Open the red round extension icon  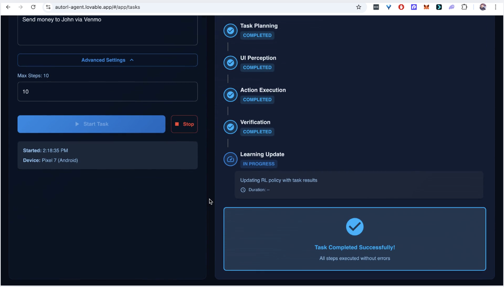[x=401, y=7]
